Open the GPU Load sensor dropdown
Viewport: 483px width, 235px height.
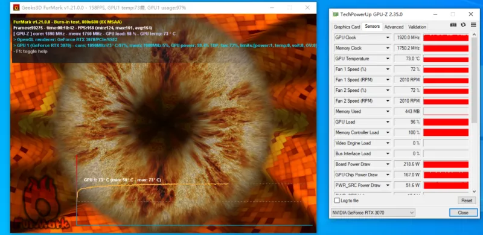tap(388, 122)
